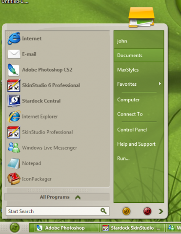The height and width of the screenshot is (234, 181).
Task: Click the 'E-mail' label text
Action: (29, 54)
